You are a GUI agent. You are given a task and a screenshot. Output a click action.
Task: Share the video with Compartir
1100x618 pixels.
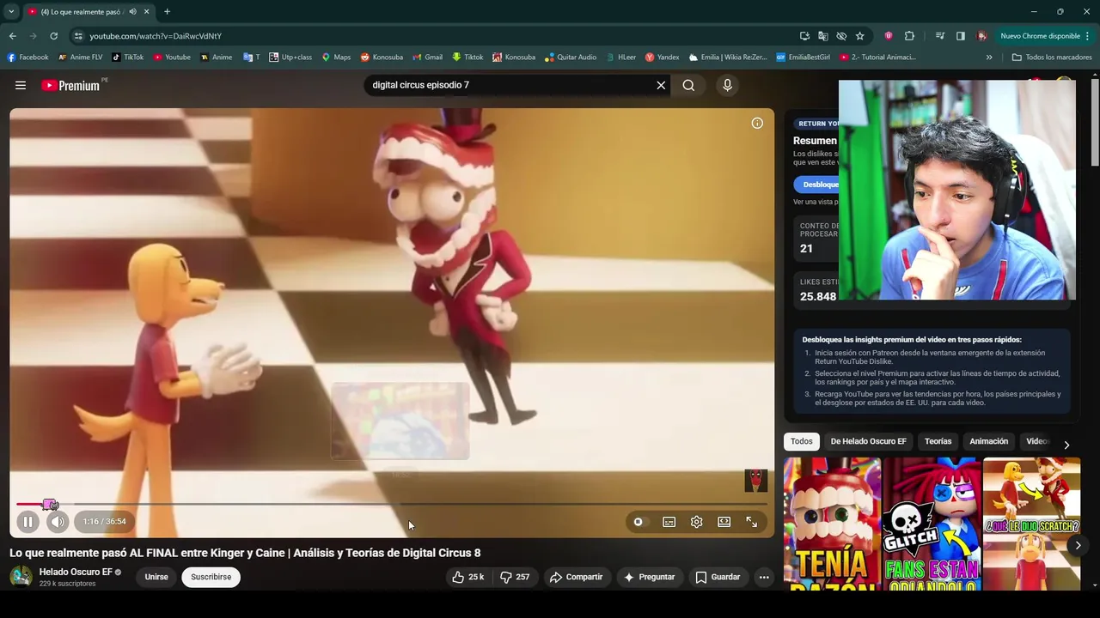pos(577,577)
